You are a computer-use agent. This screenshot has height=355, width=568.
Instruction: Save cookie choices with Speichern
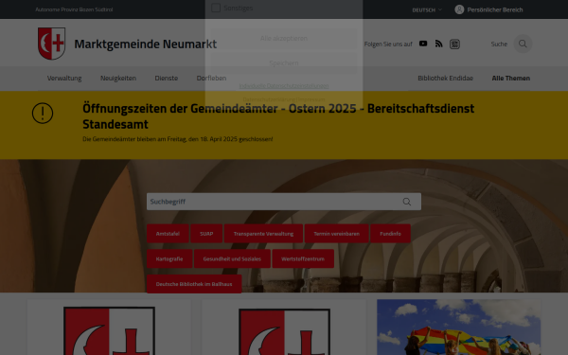[x=284, y=63]
